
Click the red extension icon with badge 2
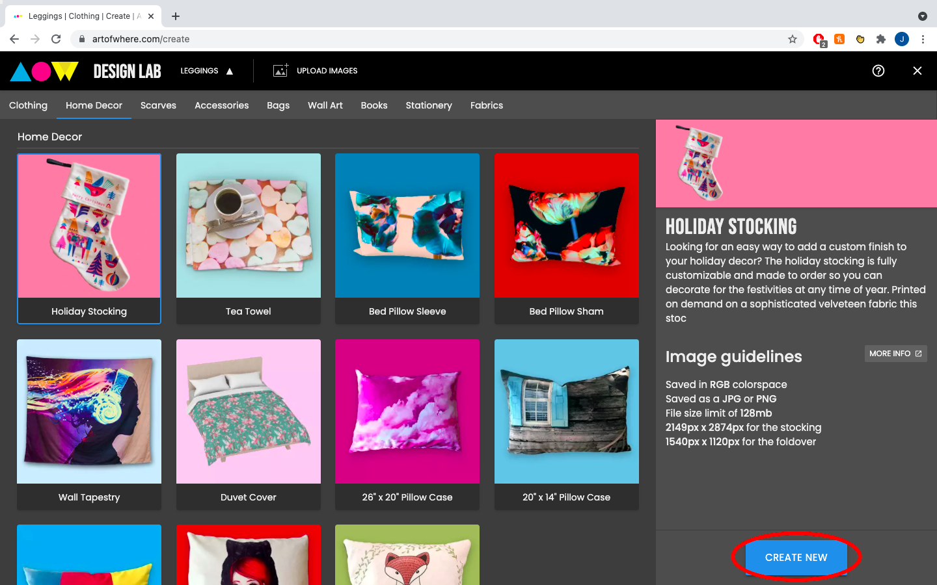coord(819,40)
